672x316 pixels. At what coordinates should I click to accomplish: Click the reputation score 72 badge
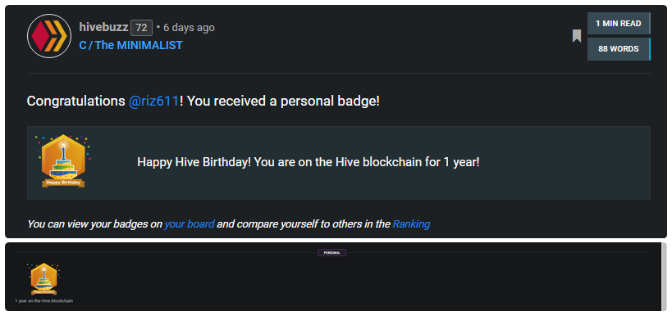tap(141, 28)
